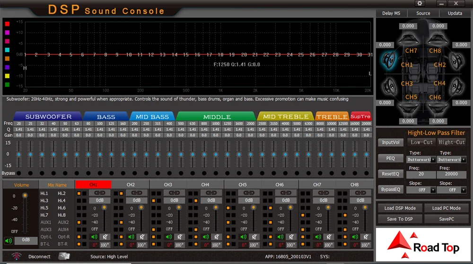This screenshot has width=473, height=264.
Task: Set CH1 phase to 180°
Action: point(105,245)
